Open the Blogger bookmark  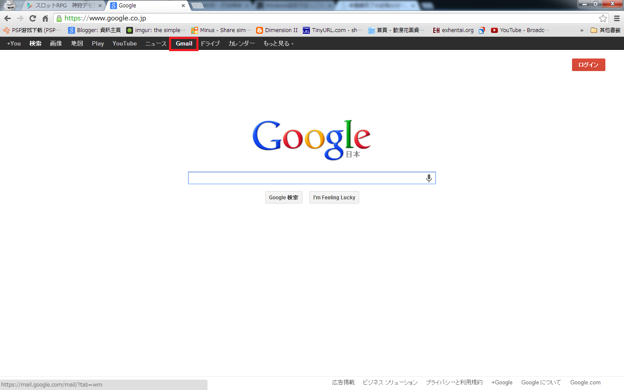[x=94, y=30]
